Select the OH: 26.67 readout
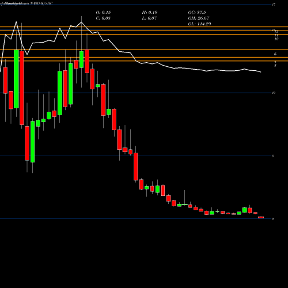Screen dimensions: 288x288 tap(199, 18)
